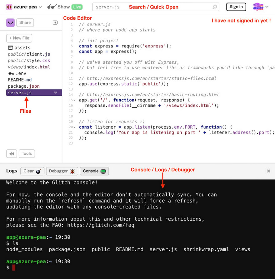
Task: Click the Logs label
Action: click(x=12, y=171)
